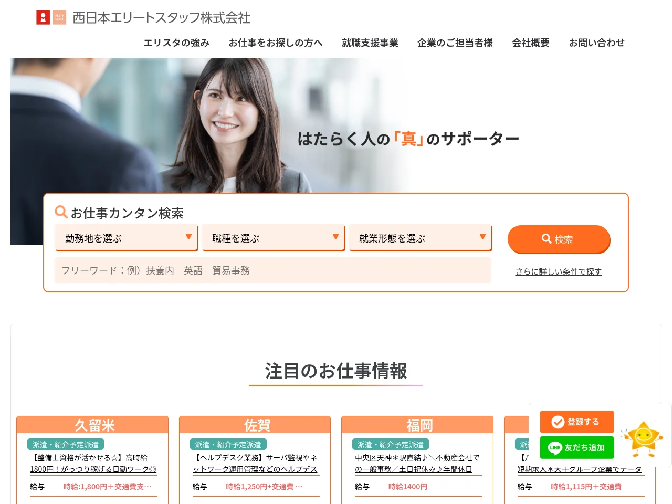This screenshot has height=504, width=672.
Task: Click the 派遣・紹介予定派遣 tag in the 福岡 card
Action: pos(391,444)
